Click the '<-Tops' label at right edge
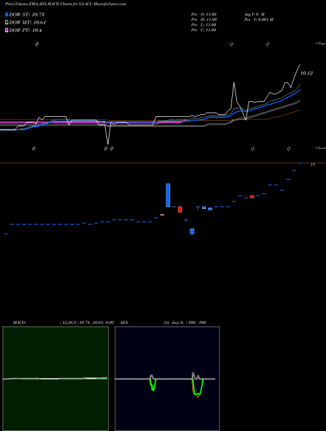The image size is (326, 431). click(321, 44)
